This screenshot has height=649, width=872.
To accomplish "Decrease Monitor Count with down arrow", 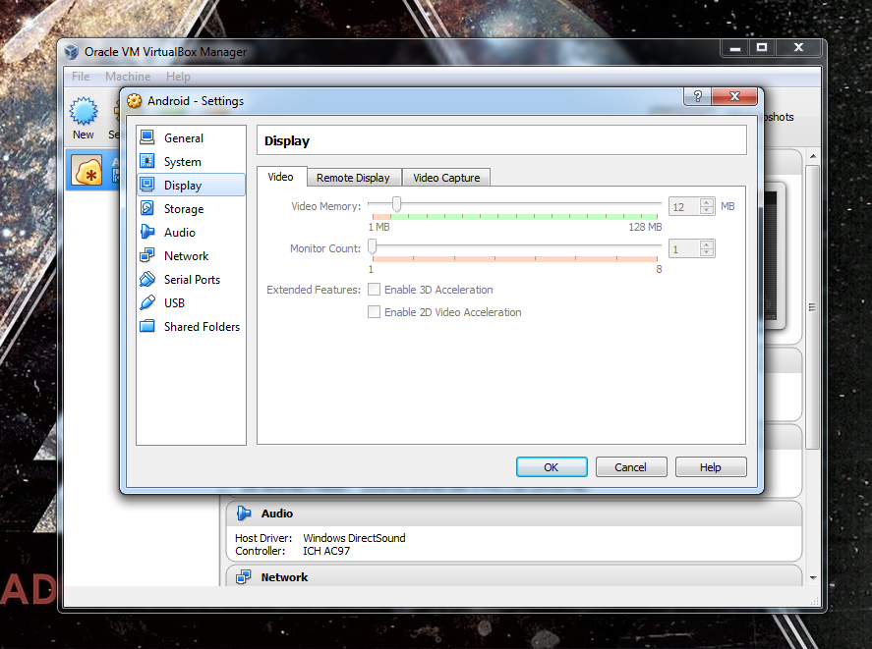I will click(x=706, y=252).
